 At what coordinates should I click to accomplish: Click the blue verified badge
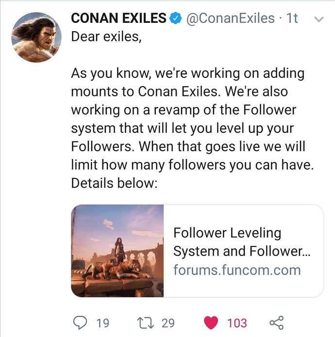coord(175,19)
